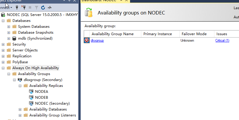Click the Availability Group Listeners folder icon
The image size is (239, 120).
26,115
